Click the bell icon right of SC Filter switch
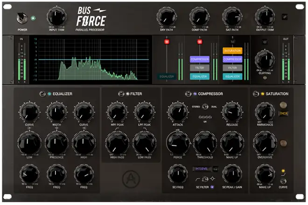This screenshot has height=205, width=308. click(212, 179)
